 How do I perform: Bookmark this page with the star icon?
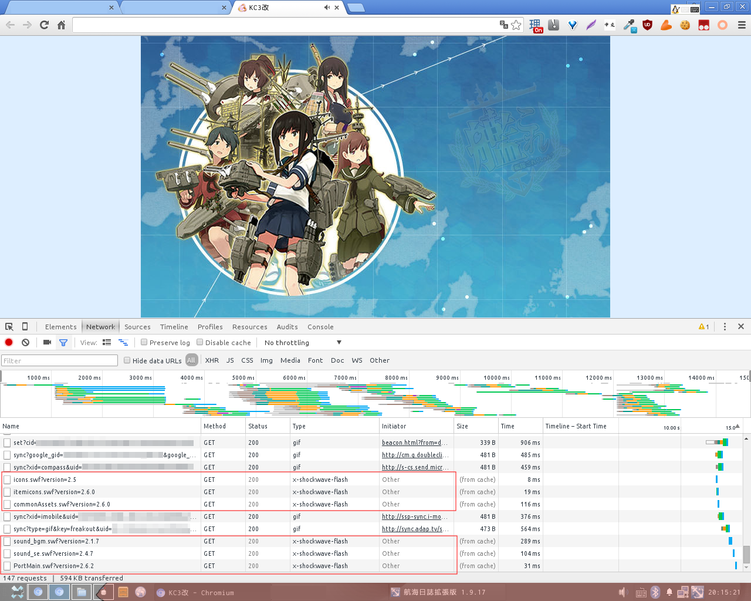(x=516, y=25)
